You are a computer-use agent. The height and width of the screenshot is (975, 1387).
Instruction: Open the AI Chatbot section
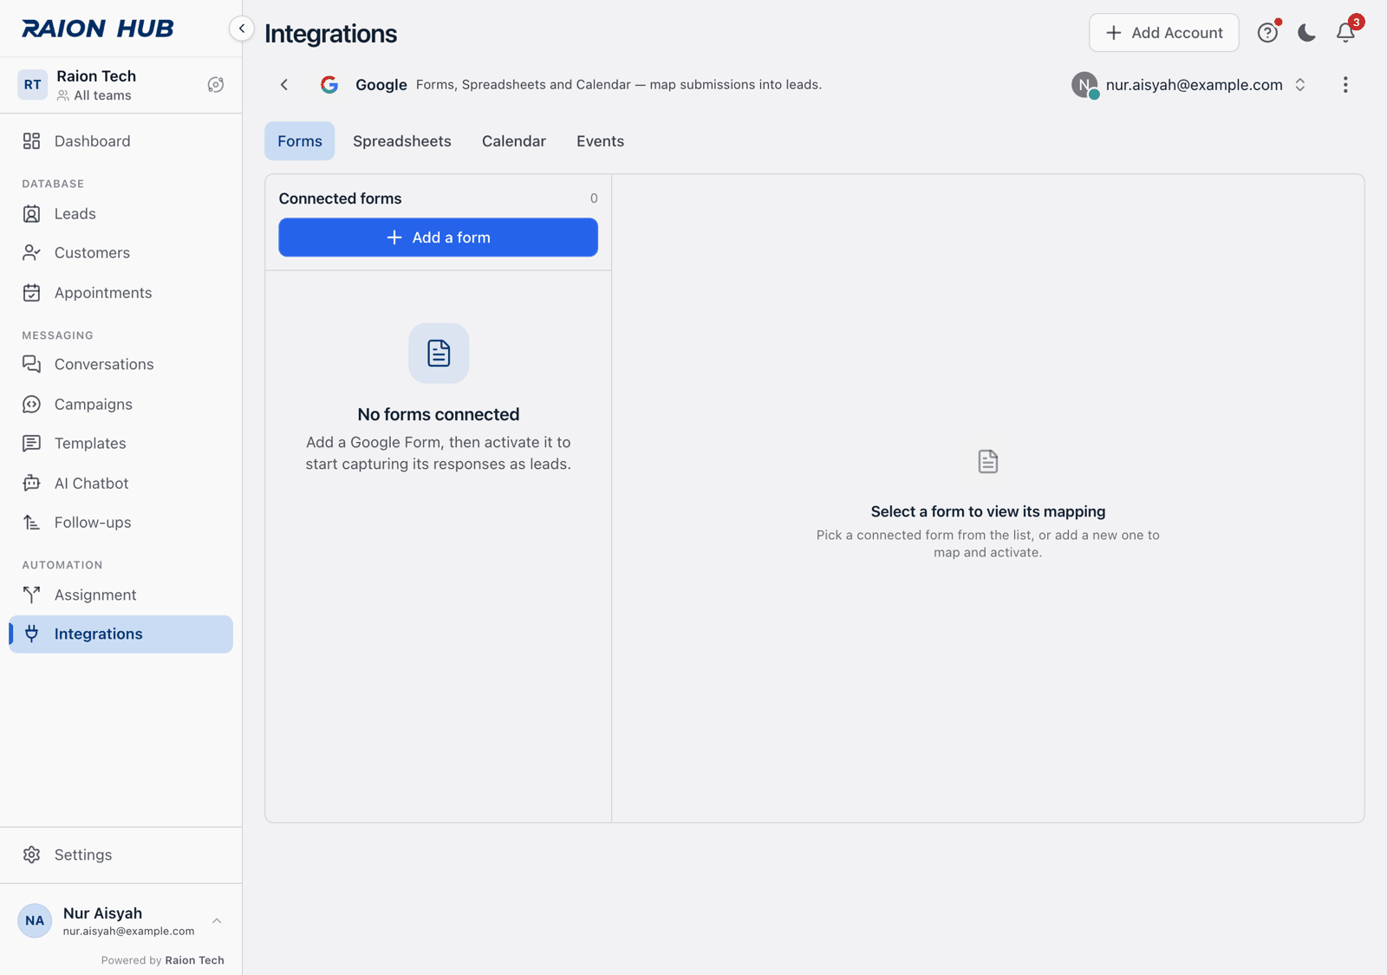coord(120,483)
